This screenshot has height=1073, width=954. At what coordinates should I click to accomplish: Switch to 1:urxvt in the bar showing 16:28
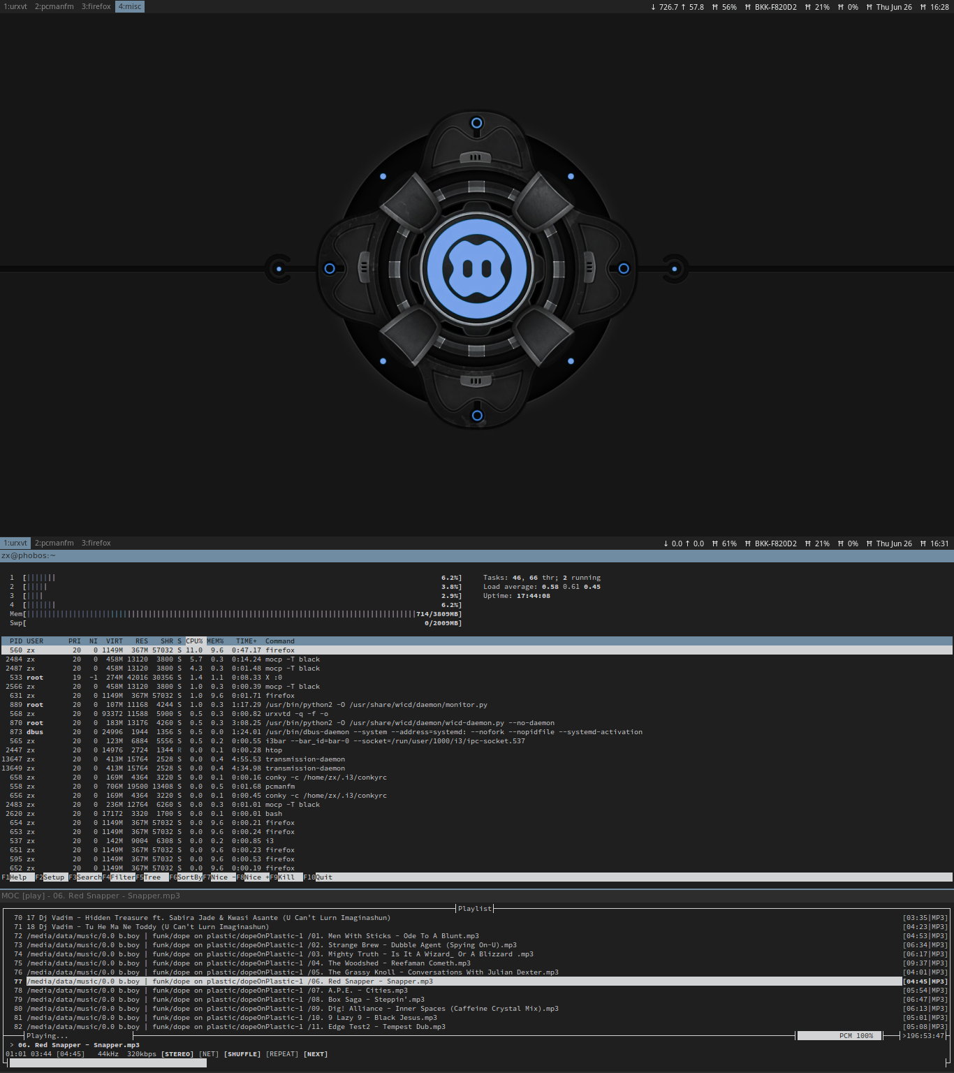point(15,6)
